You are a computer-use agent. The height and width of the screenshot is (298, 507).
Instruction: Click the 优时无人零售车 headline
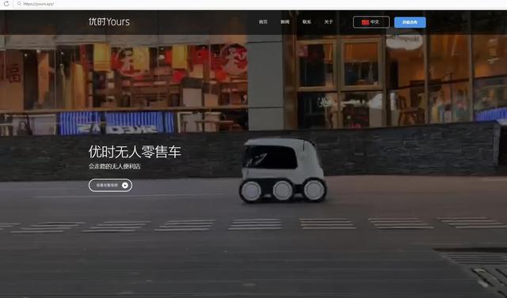135,152
